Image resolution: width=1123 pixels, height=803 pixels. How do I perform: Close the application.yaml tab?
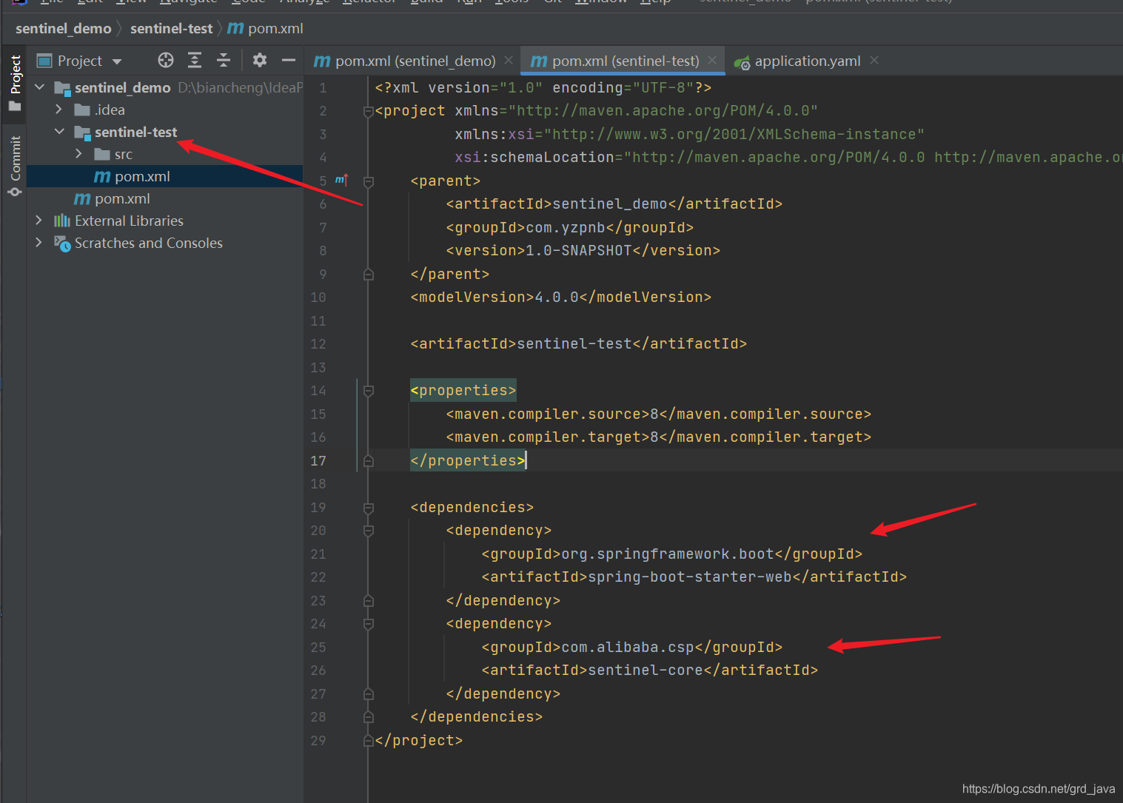click(x=874, y=60)
